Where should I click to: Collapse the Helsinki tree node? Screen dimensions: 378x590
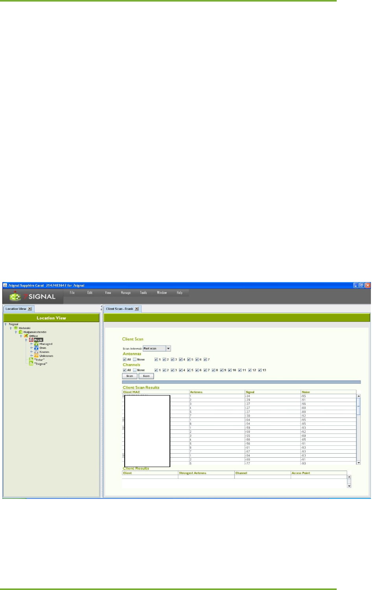pos(11,328)
